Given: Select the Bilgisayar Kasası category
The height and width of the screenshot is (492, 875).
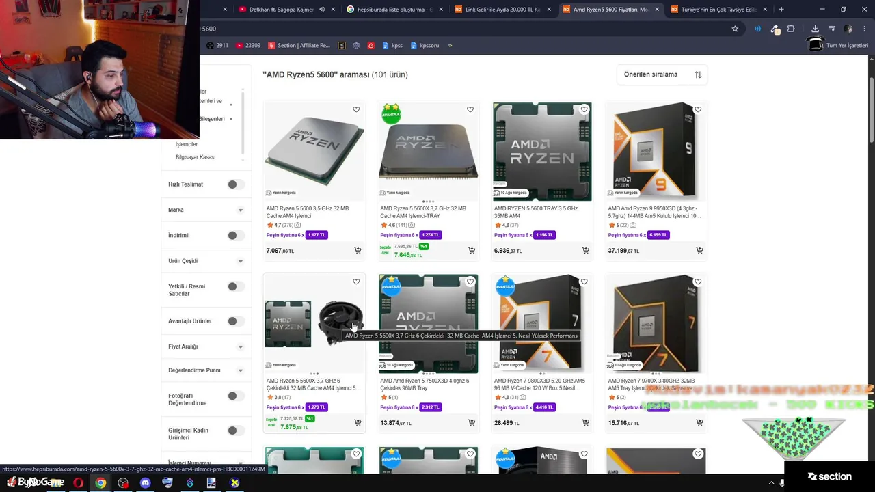Looking at the screenshot, I should (x=196, y=157).
